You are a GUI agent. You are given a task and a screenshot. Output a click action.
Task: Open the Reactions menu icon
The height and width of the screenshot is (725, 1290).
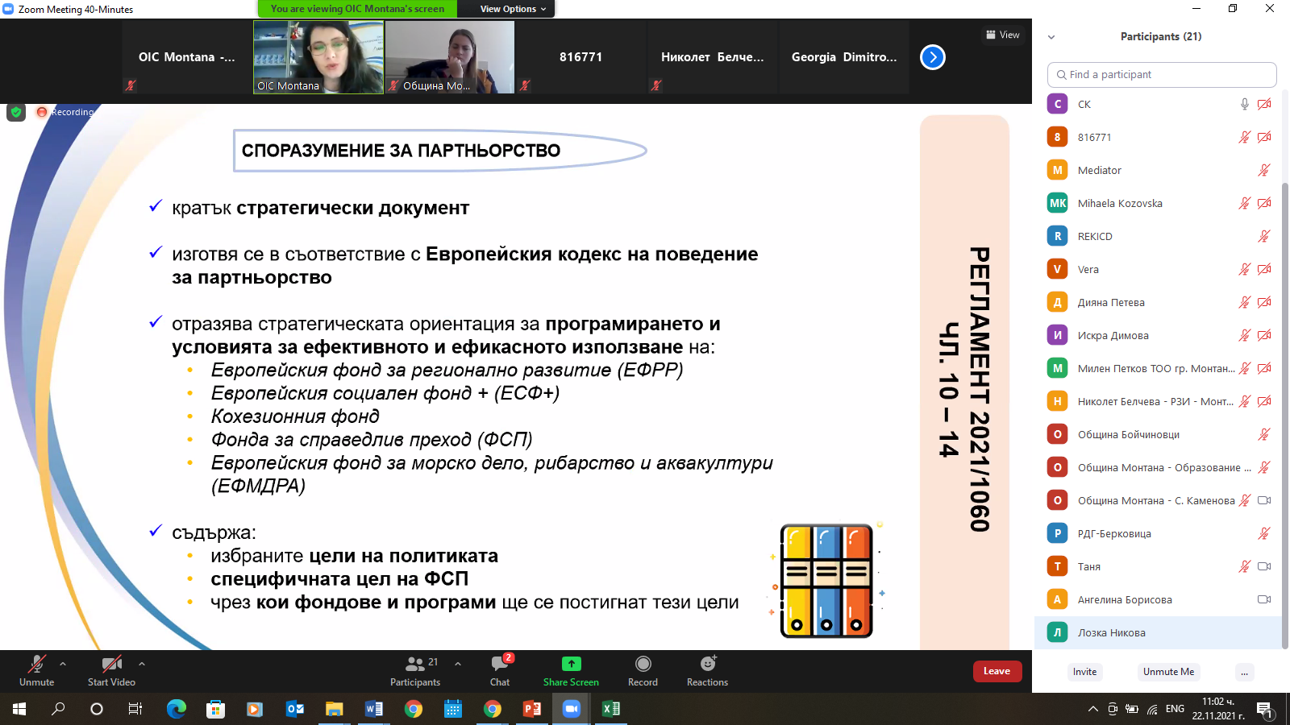(707, 665)
